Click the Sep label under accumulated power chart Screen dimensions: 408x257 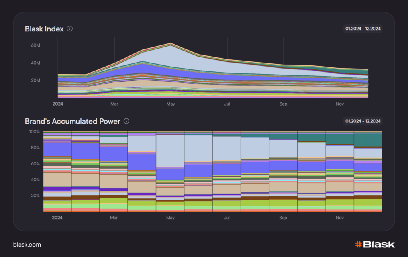pyautogui.click(x=283, y=218)
